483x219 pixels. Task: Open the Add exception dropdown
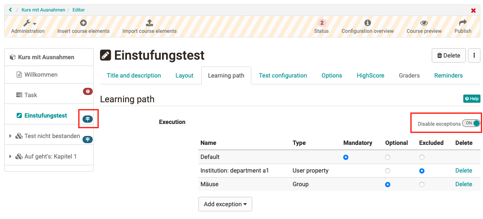click(225, 204)
